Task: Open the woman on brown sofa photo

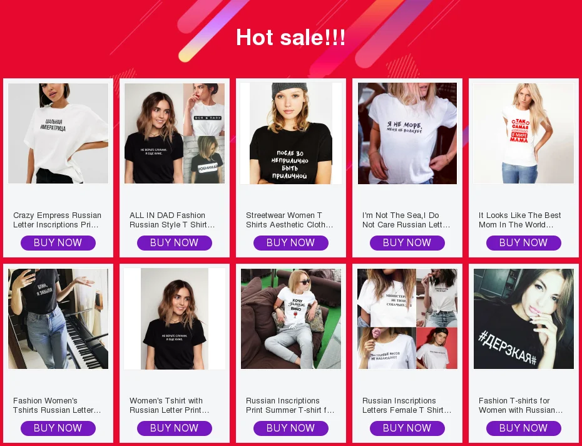Action: (x=290, y=318)
